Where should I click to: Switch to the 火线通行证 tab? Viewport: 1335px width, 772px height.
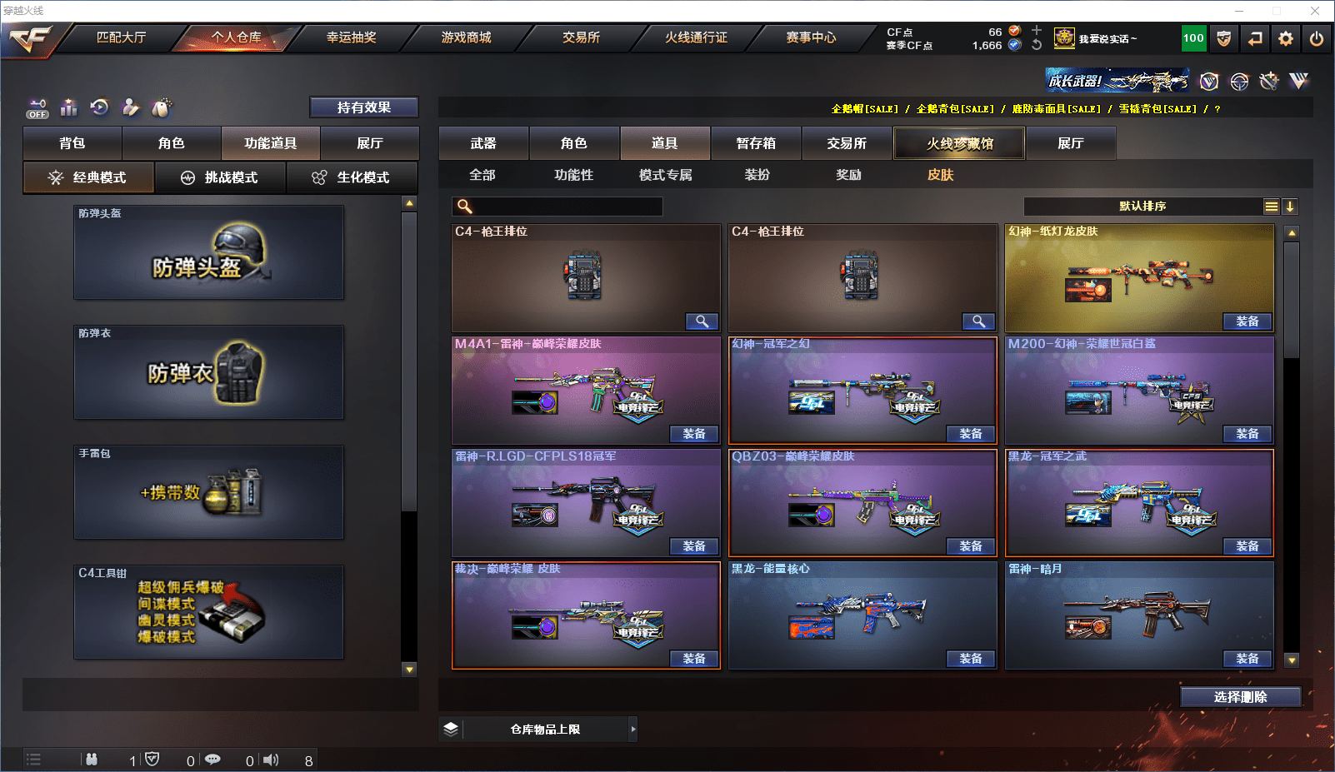tap(696, 37)
